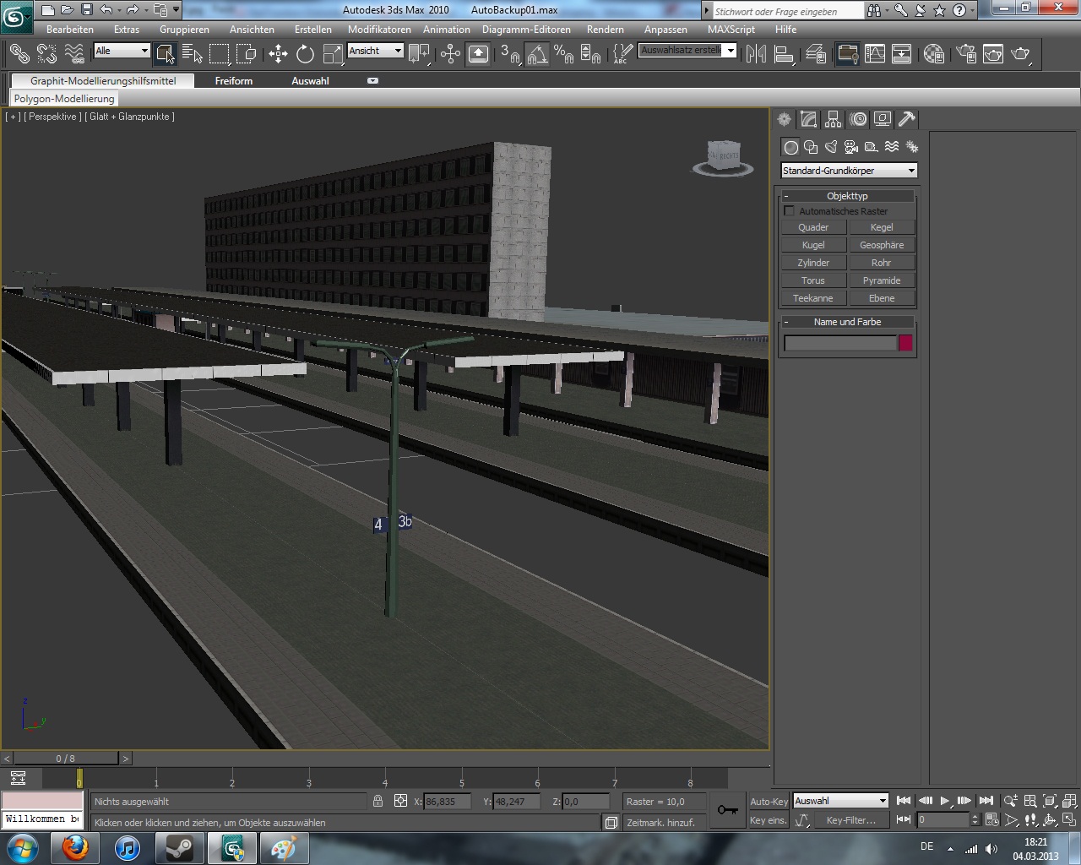Open the Material Editor
The image size is (1081, 865).
pyautogui.click(x=933, y=54)
